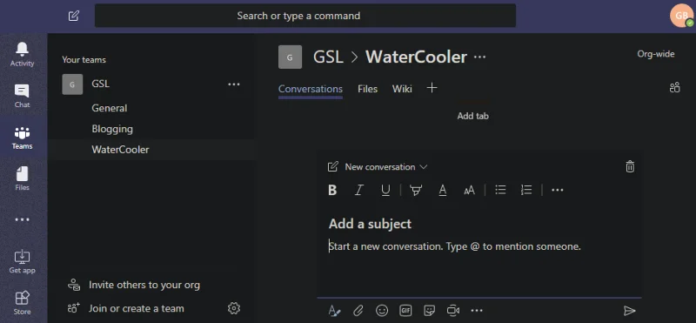Image resolution: width=696 pixels, height=323 pixels.
Task: Click Invite others to your org
Action: pyautogui.click(x=134, y=285)
